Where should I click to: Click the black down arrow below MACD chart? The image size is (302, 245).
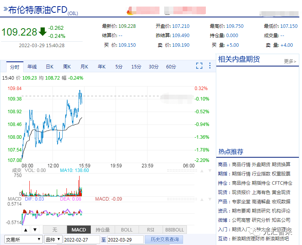35,230
